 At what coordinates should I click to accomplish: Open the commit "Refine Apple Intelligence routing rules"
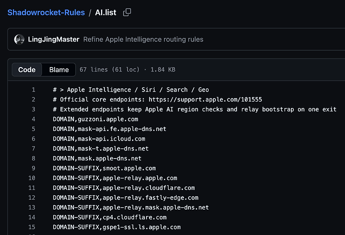click(143, 39)
